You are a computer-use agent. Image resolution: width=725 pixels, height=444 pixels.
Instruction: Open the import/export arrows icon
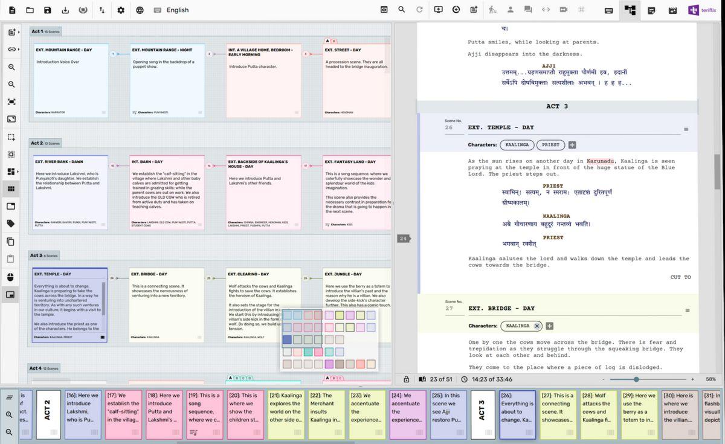click(101, 10)
